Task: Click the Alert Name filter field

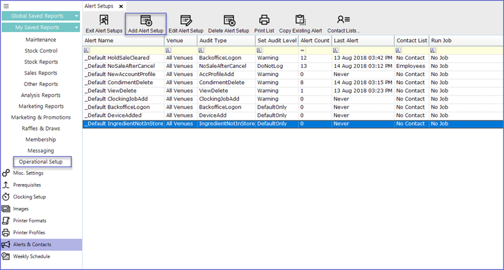Action: [126, 50]
